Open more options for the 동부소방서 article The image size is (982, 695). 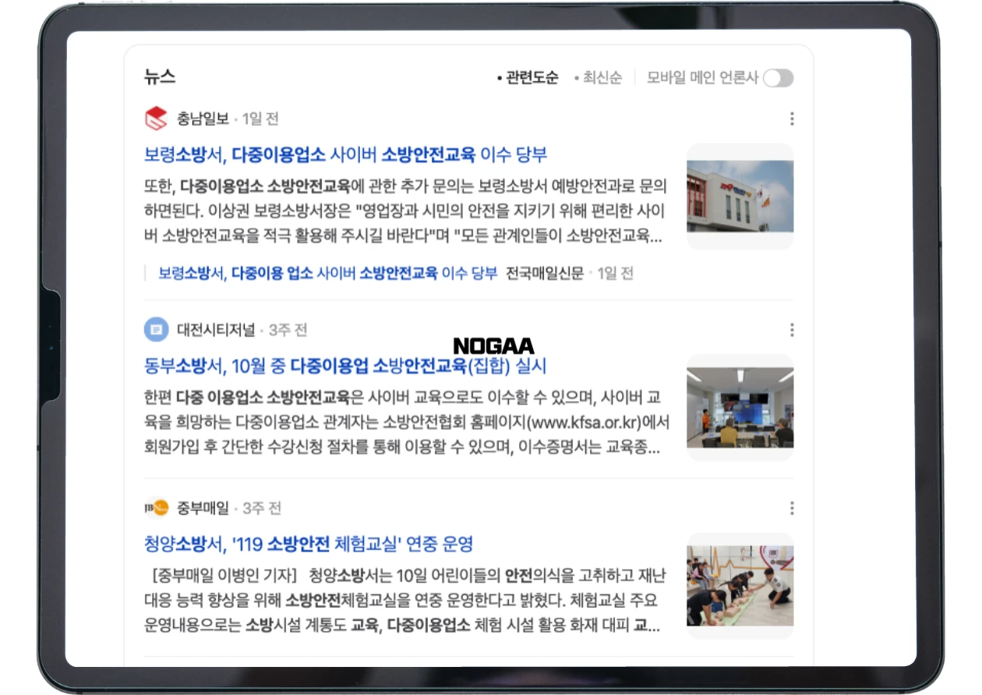click(x=793, y=329)
